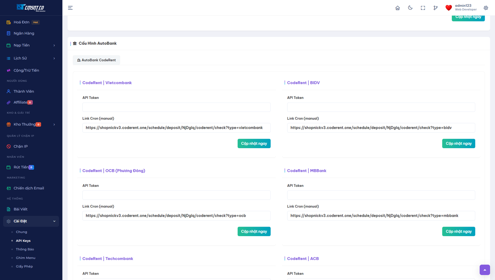This screenshot has height=280, width=495.
Task: Open the Thông Báo settings submenu item
Action: coord(25,249)
